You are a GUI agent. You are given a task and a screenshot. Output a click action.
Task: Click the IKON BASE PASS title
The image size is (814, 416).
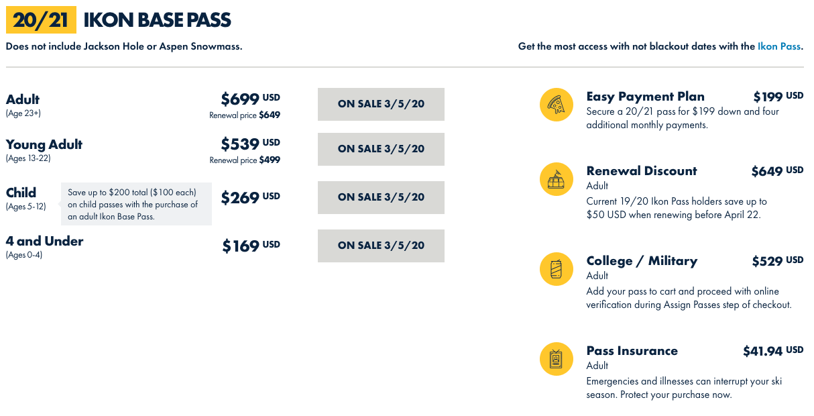tap(157, 20)
